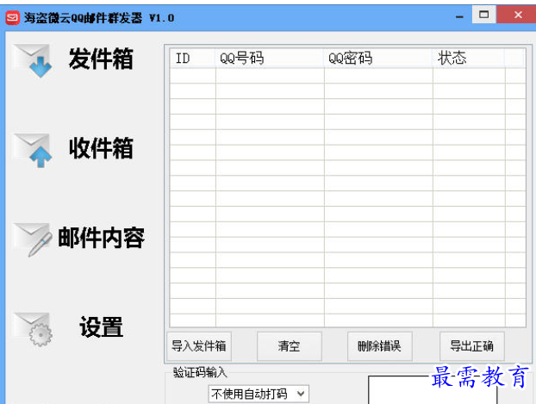
Task: Maximize the 海盗微云QQ邮件群发器 window
Action: (x=483, y=15)
